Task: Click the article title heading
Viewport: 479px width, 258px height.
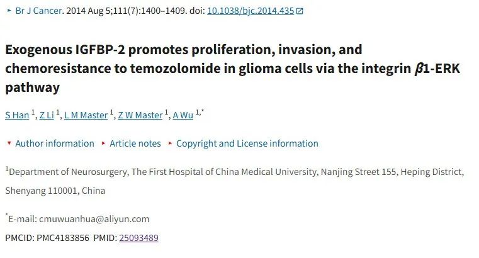Action: pos(232,69)
